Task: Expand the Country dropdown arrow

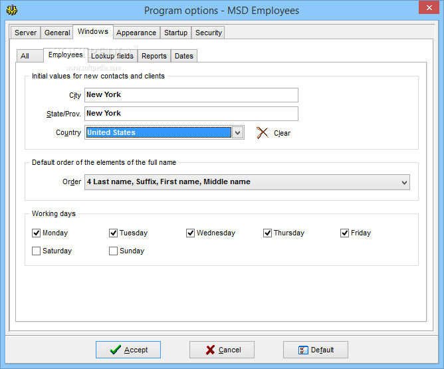Action: pos(237,132)
